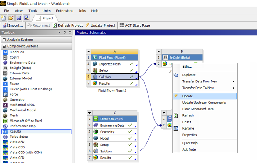Choose Clear Generated Data
257x163 pixels.
coord(205,109)
